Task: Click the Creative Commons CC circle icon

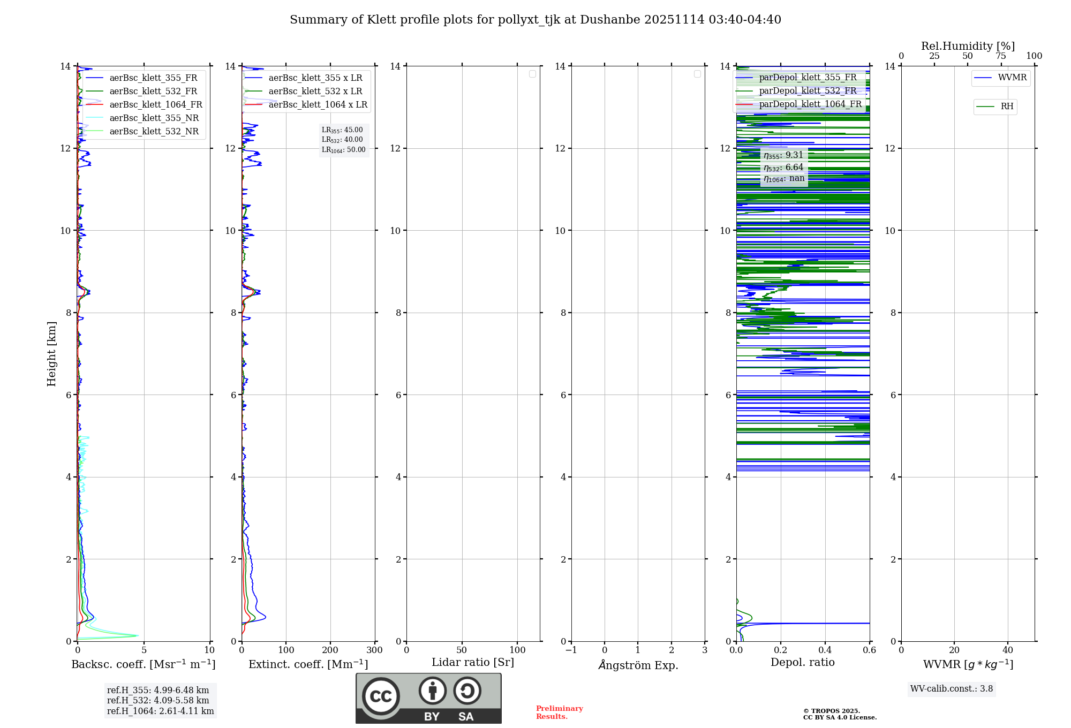Action: 381,696
